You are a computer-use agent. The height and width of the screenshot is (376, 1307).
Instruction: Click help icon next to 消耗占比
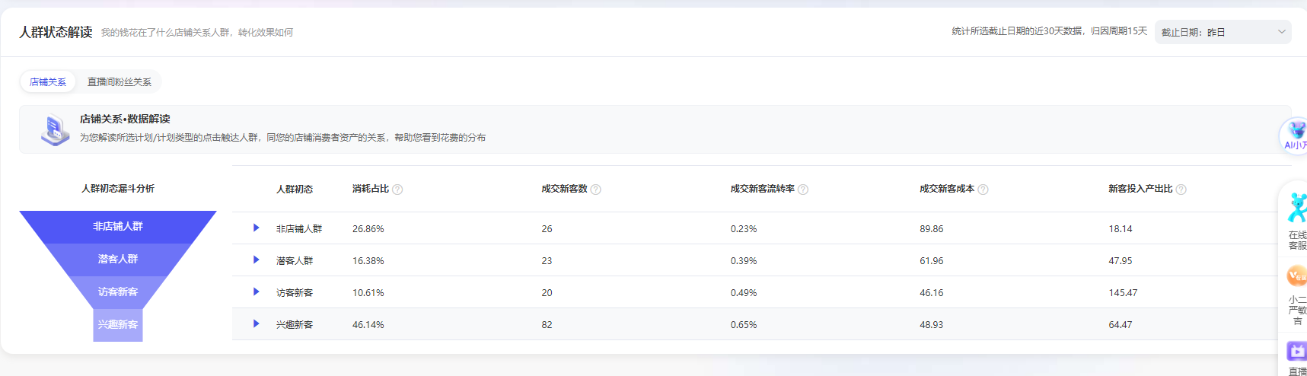tap(397, 190)
